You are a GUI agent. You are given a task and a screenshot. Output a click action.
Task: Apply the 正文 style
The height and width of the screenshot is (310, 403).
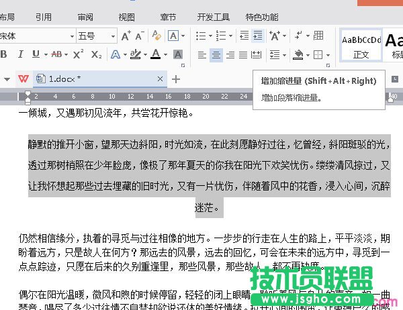(361, 46)
